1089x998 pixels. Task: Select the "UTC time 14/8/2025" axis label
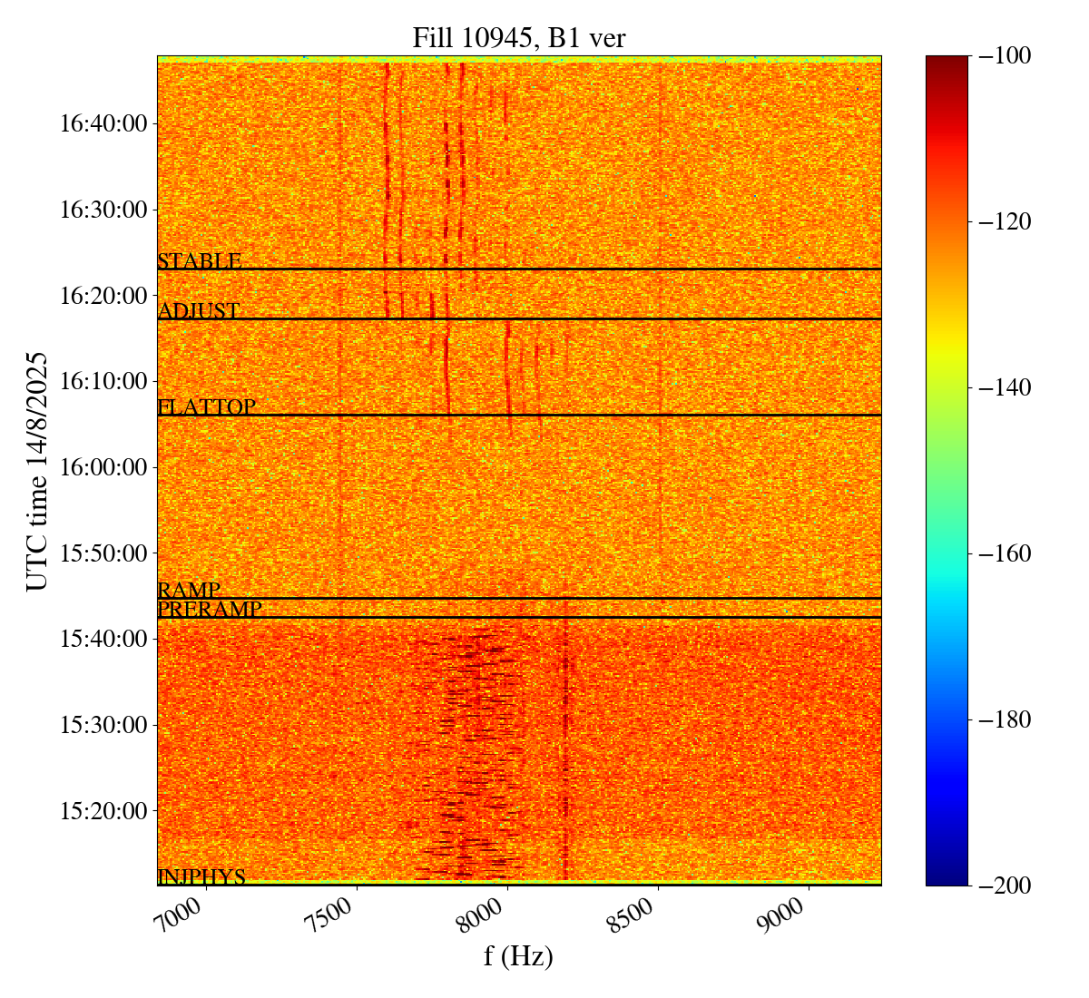[36, 471]
